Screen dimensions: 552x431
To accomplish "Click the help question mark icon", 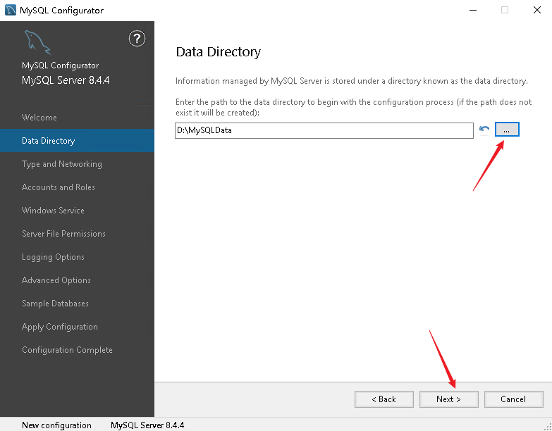I will [137, 39].
